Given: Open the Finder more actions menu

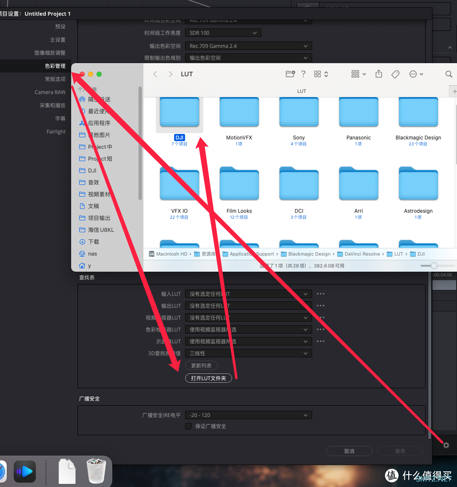Looking at the screenshot, I should pyautogui.click(x=416, y=74).
